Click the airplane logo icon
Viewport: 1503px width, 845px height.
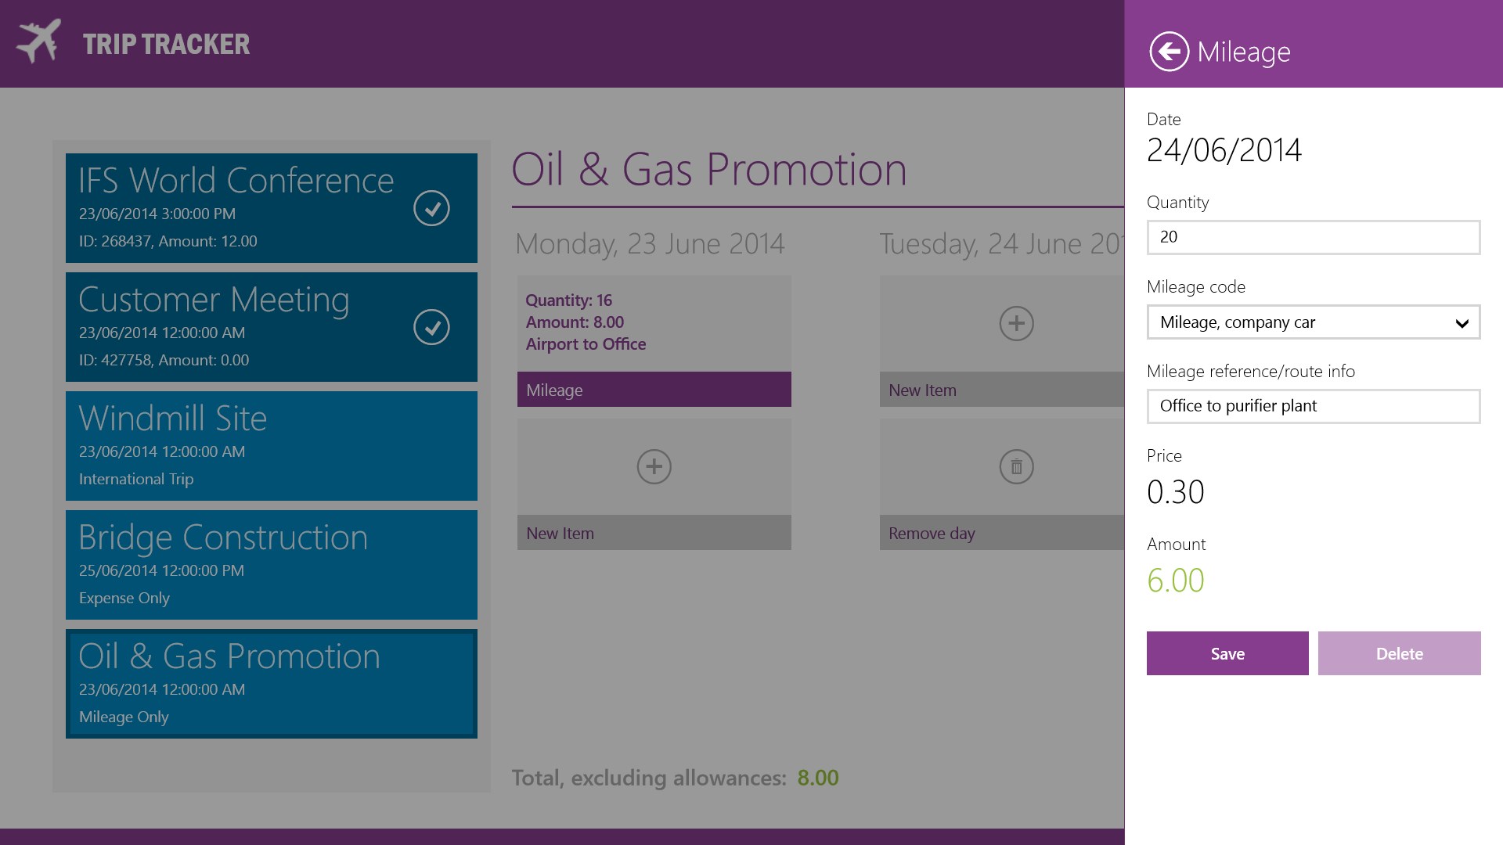click(39, 41)
